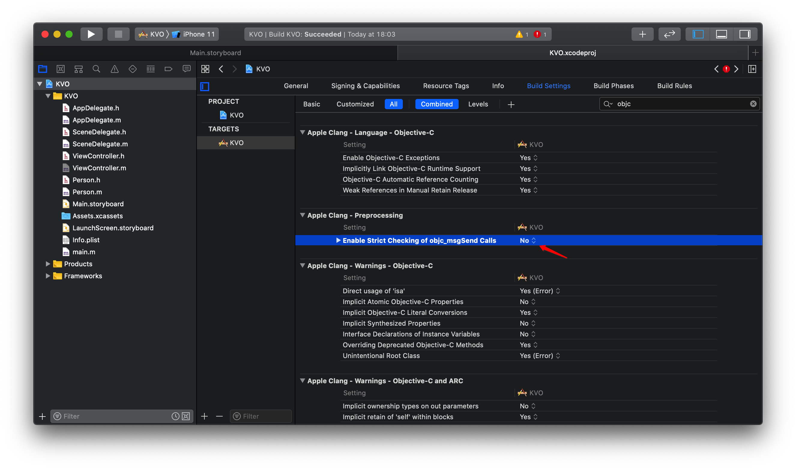Add editor on right
This screenshot has height=469, width=796.
752,69
